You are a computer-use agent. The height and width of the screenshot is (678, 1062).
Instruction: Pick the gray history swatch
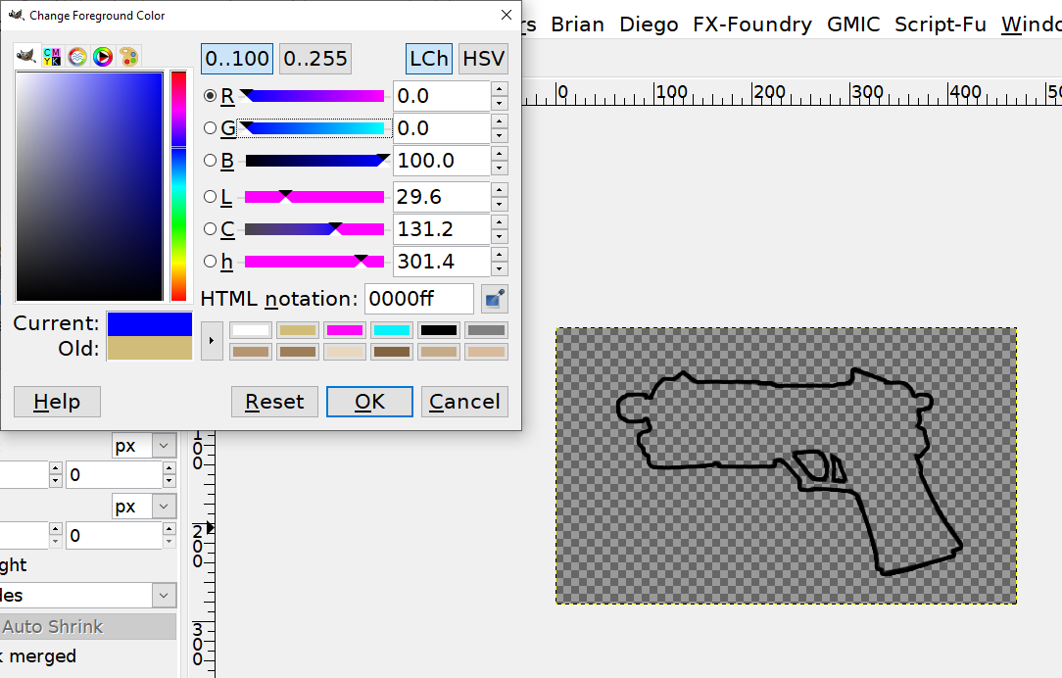[x=486, y=330]
